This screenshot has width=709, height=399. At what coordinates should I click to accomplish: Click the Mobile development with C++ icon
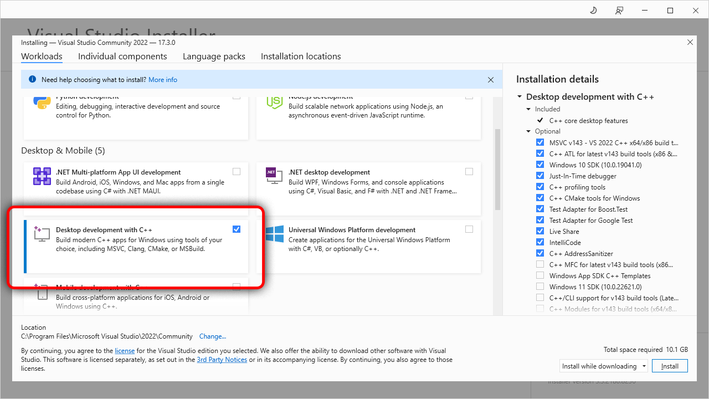[x=42, y=292]
